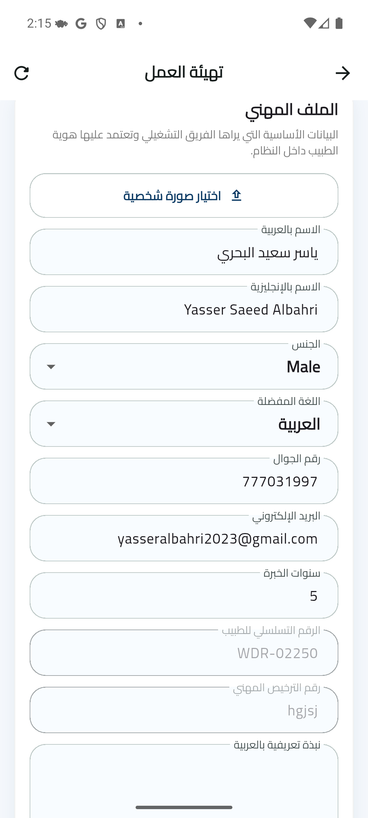Tap the back arrow icon
This screenshot has height=818, width=368.
click(x=342, y=73)
